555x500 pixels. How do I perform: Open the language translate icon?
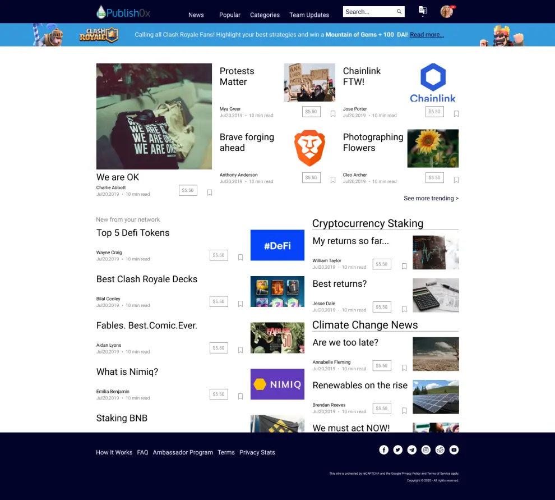click(x=423, y=11)
